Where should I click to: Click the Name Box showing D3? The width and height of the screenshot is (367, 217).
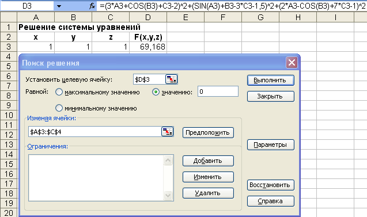[27, 6]
